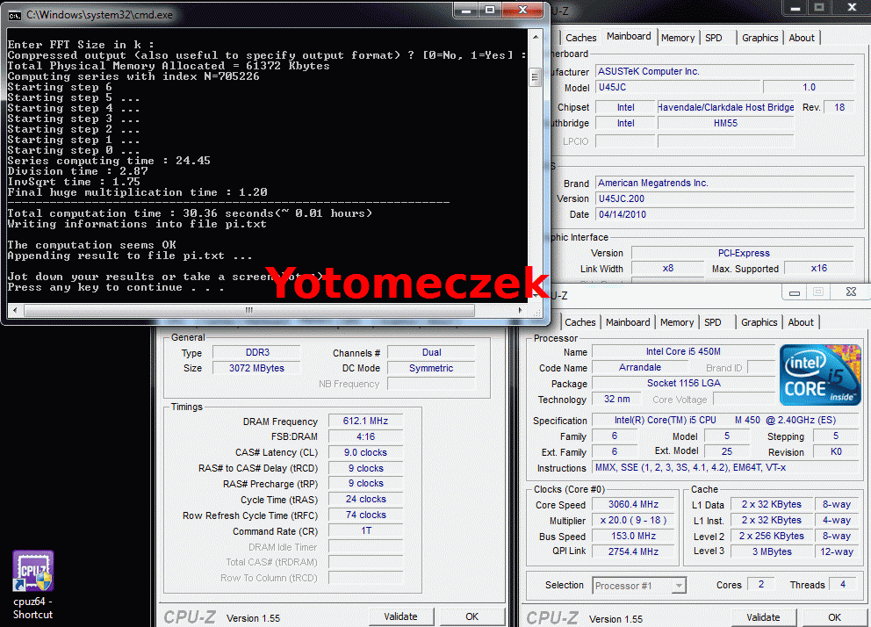Switch to Caches tab in processor CPU-Z window
Screen dimensions: 871x627
tap(579, 322)
